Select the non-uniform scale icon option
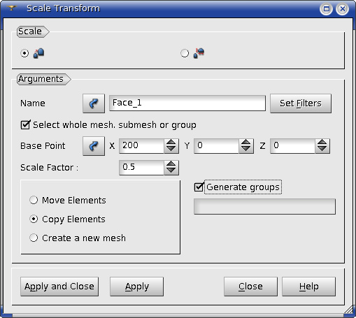Viewport: 356px width, 318px height. pos(185,53)
